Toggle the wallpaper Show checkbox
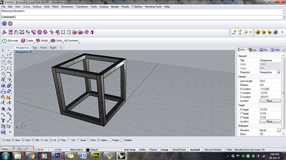286x160 pixels. click(x=262, y=134)
